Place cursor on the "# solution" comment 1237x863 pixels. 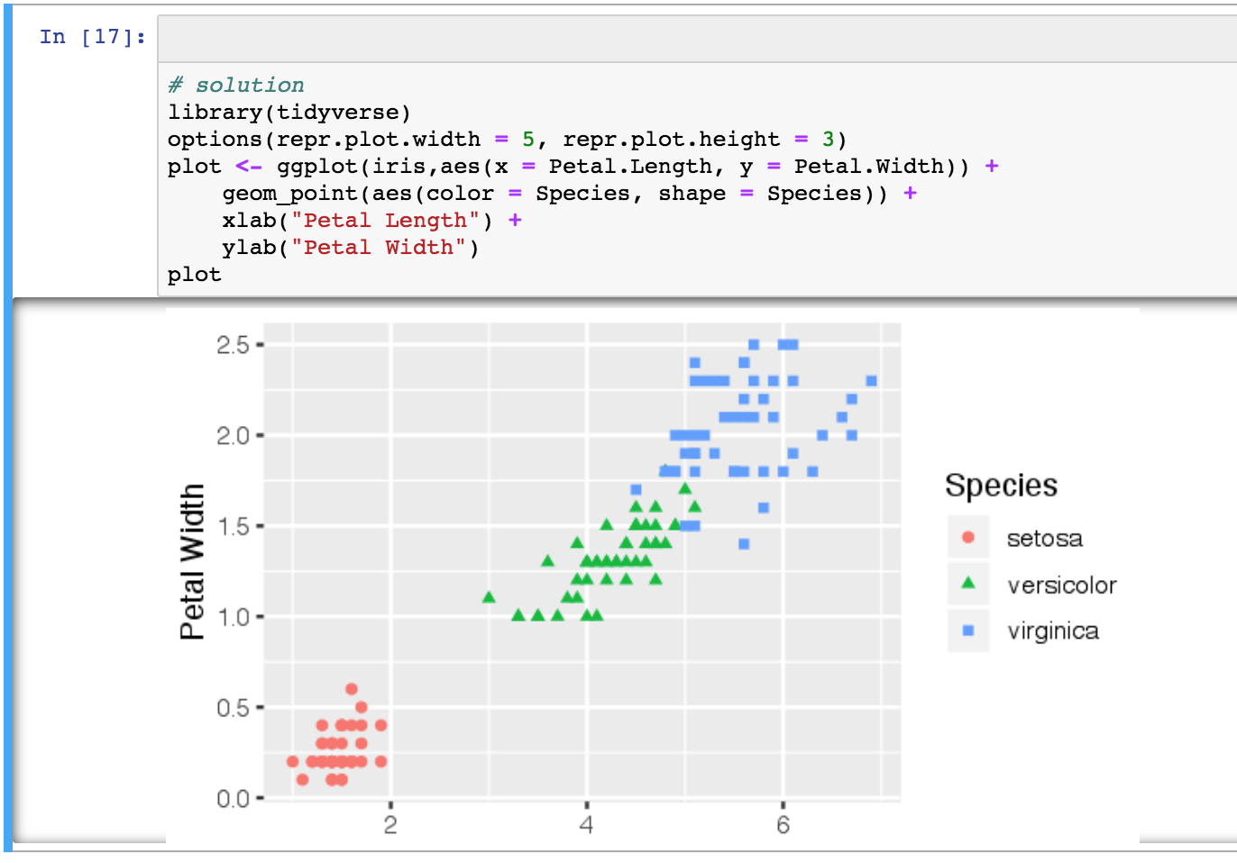236,86
